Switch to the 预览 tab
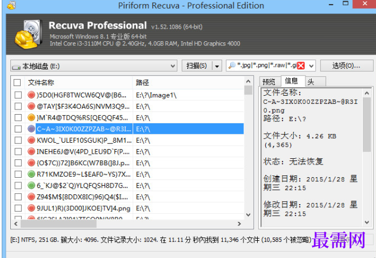The width and height of the screenshot is (376, 258). coord(270,81)
